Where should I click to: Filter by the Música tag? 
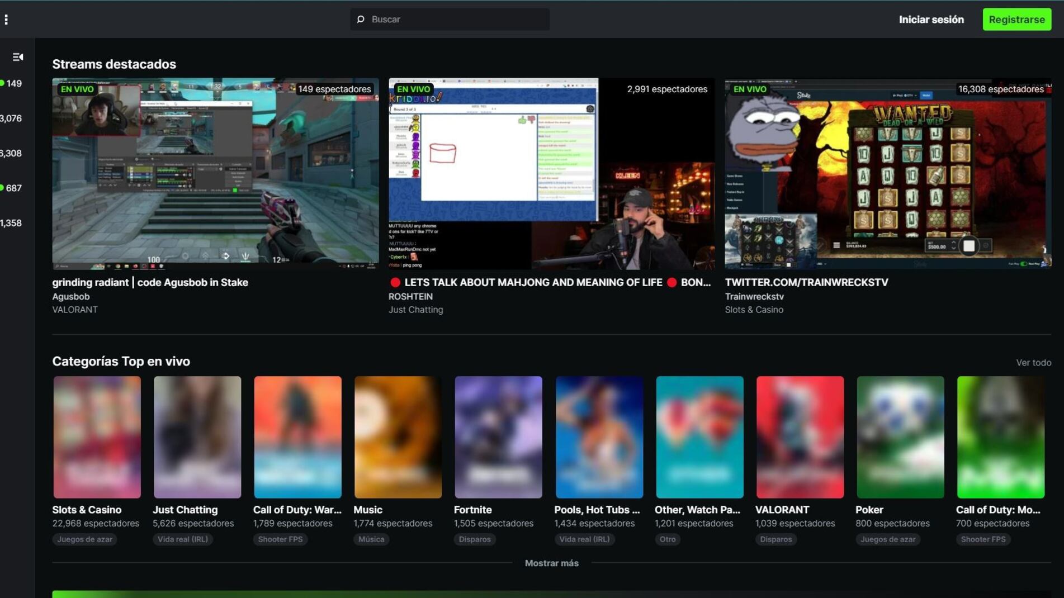pos(371,539)
